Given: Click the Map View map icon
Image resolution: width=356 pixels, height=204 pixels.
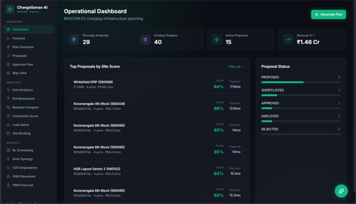Looking at the screenshot, I should coord(8,73).
